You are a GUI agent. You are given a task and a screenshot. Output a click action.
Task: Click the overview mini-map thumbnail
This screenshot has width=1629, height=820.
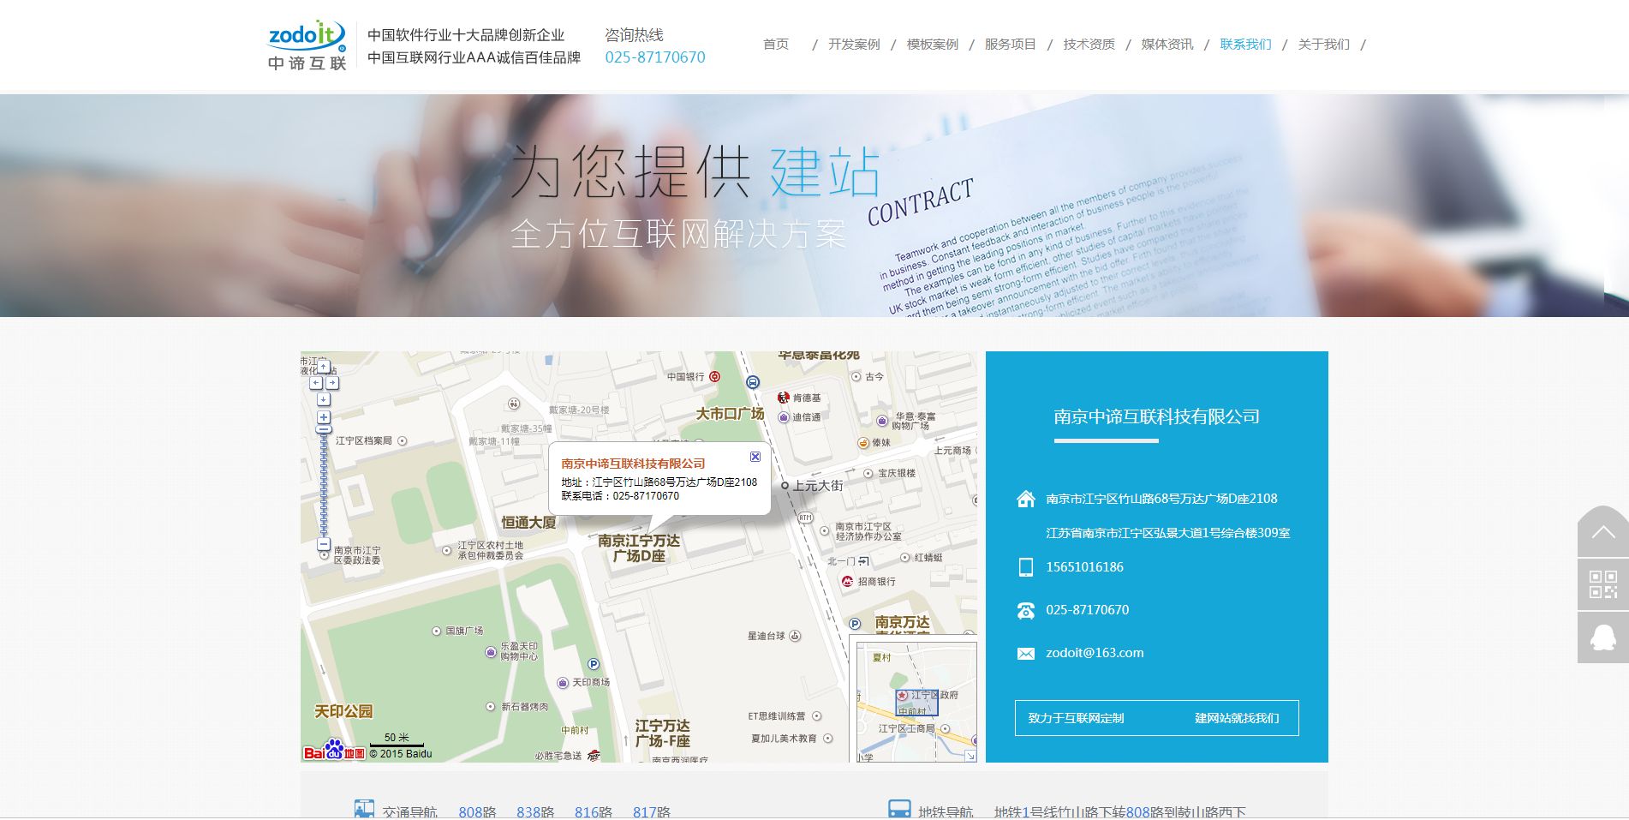click(916, 702)
